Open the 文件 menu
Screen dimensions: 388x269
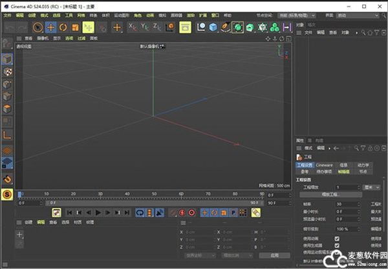pos(7,14)
